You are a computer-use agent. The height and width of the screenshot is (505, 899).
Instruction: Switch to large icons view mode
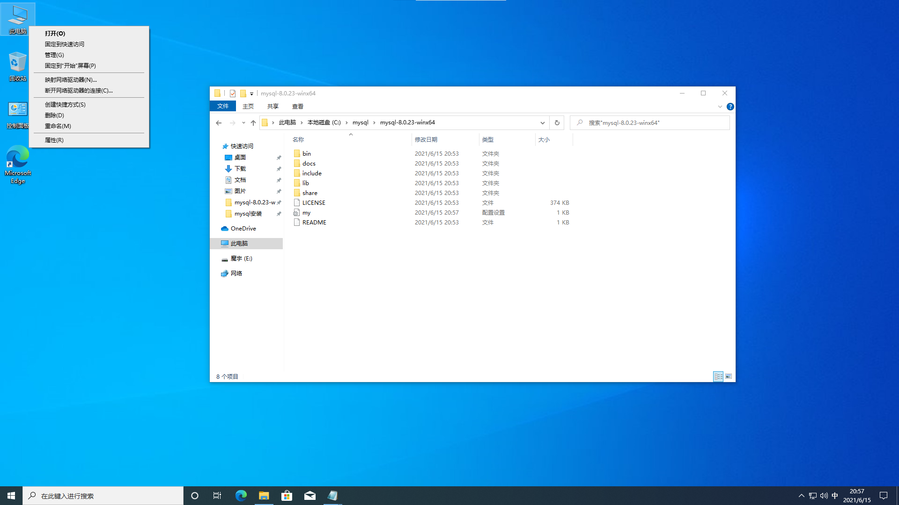click(729, 376)
